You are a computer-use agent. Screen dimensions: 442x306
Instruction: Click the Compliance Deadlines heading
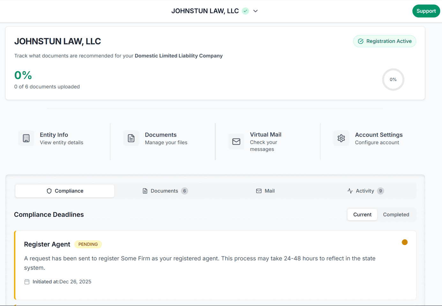tap(49, 215)
